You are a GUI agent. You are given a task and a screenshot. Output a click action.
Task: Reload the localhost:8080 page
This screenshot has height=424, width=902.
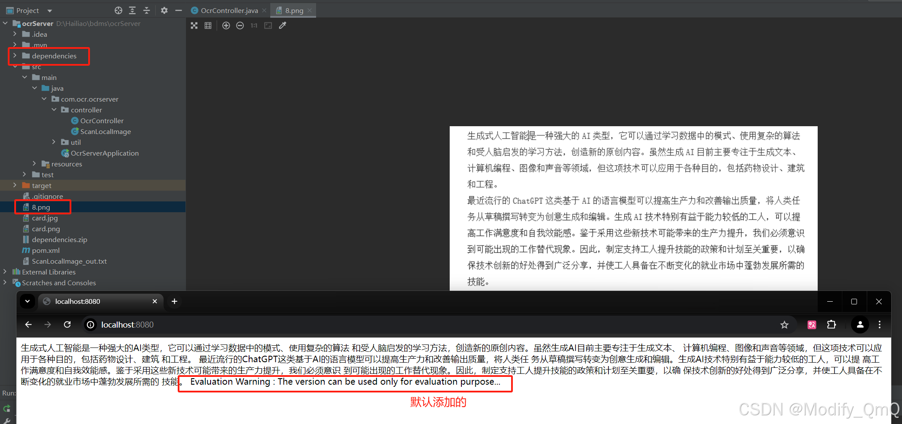pos(67,325)
